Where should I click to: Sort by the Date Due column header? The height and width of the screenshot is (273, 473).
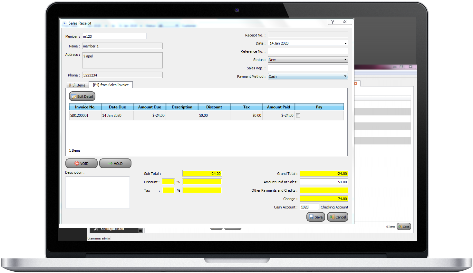117,107
